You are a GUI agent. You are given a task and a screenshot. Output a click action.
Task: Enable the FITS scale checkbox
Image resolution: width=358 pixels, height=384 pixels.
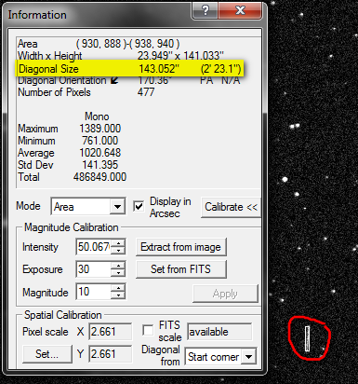tap(148, 330)
